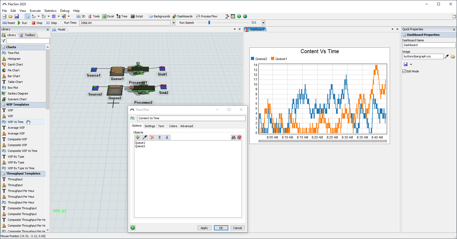The image size is (457, 239).
Task: Click the blue Queue2 legend swatch in the chart
Action: 253,59
